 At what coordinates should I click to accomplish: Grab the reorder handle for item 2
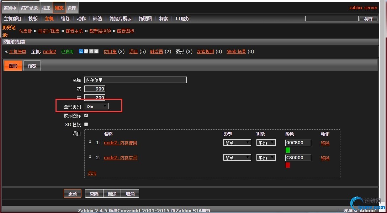pyautogui.click(x=90, y=157)
